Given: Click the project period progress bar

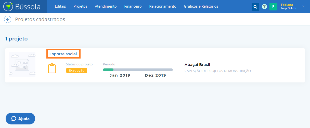Looking at the screenshot, I should tap(138, 70).
